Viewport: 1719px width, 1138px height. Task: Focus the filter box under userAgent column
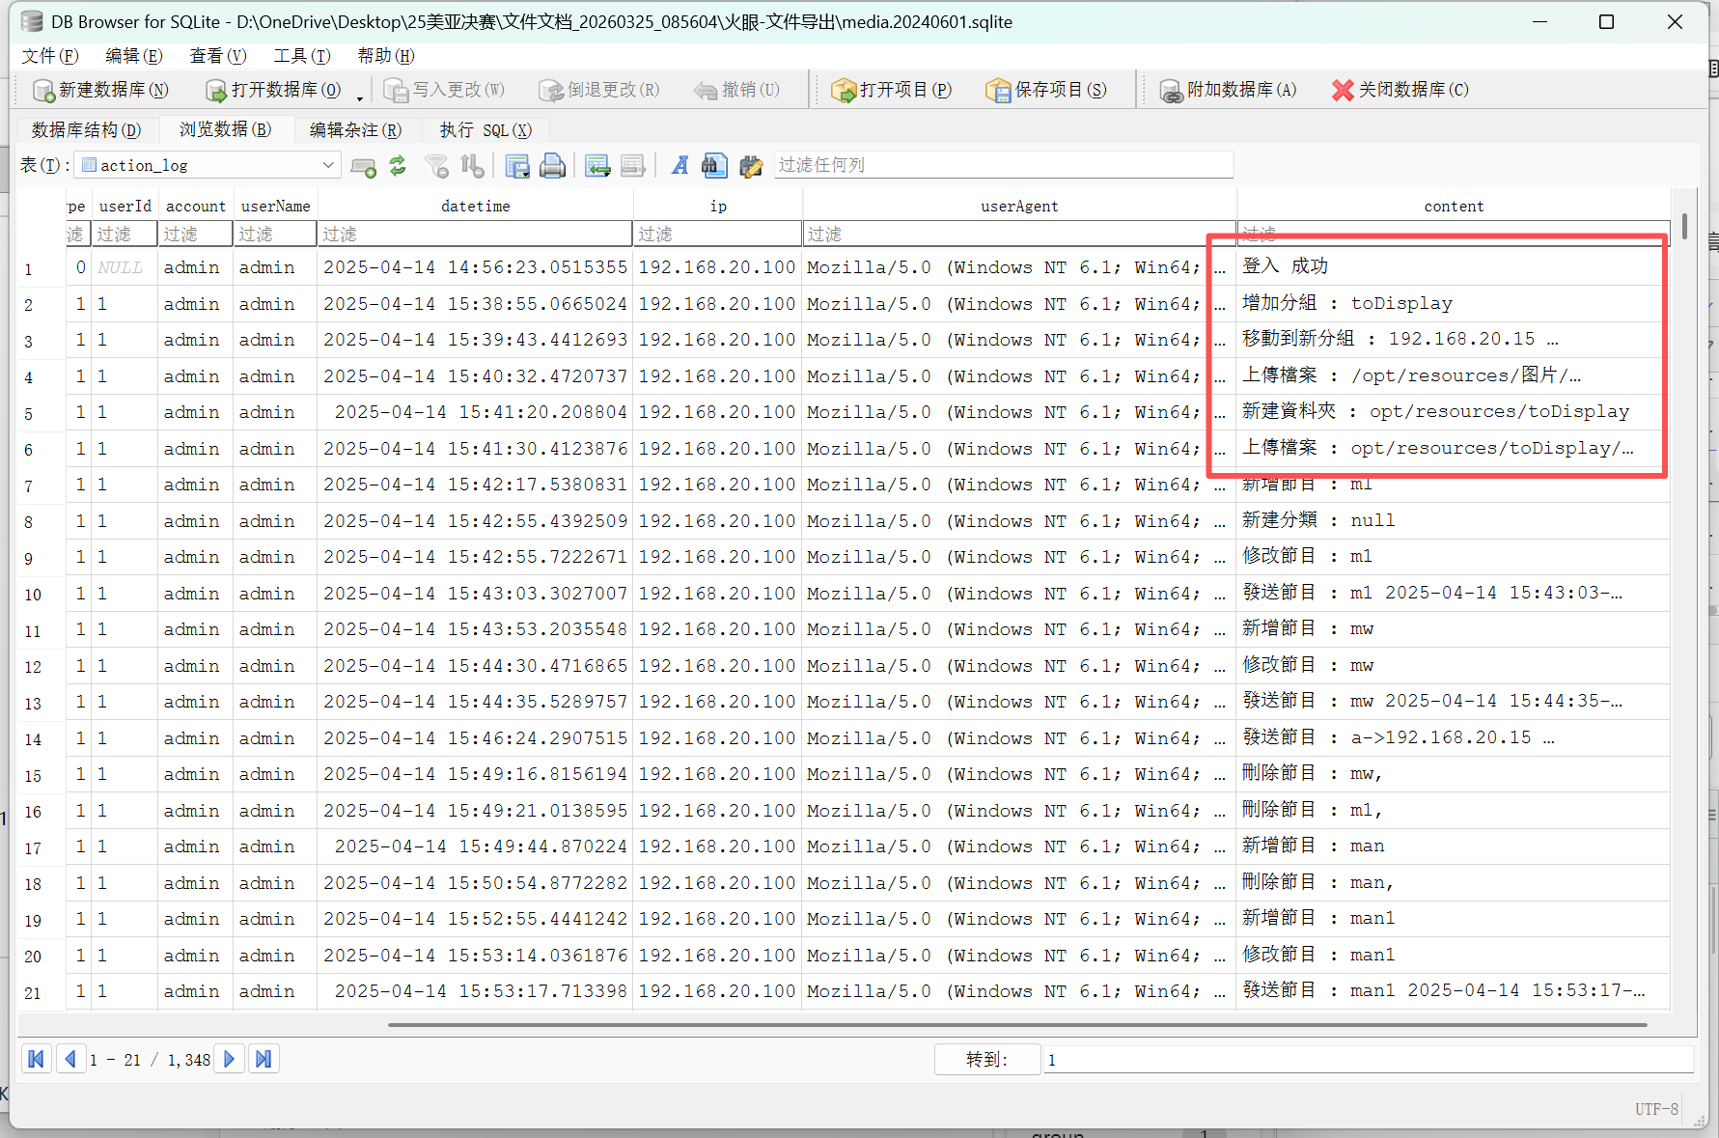tap(1019, 234)
